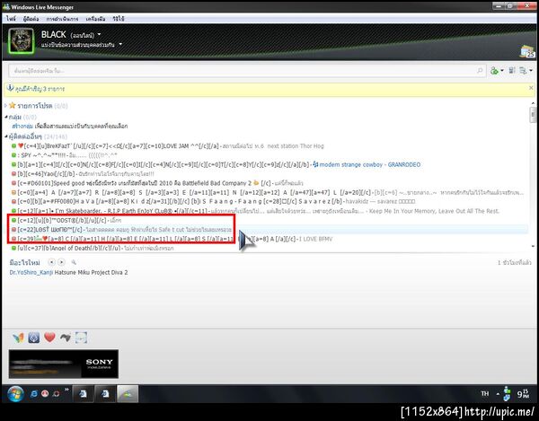Click the red heart icon in bottom tabs

[49, 338]
